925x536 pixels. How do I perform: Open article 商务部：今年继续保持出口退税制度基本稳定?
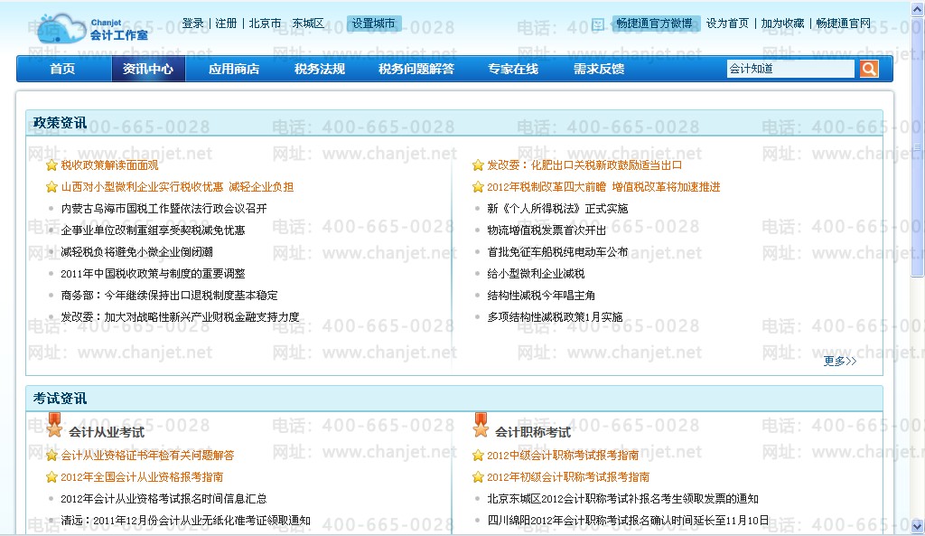169,296
